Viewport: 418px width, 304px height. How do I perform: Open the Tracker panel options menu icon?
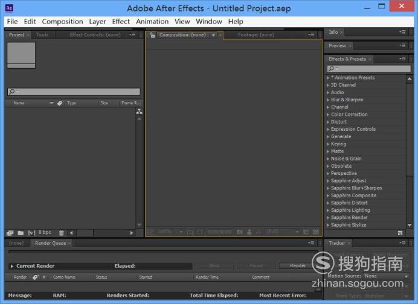pos(402,242)
